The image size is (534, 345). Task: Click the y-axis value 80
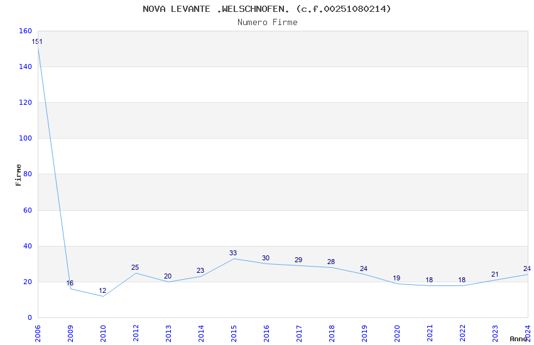click(28, 174)
